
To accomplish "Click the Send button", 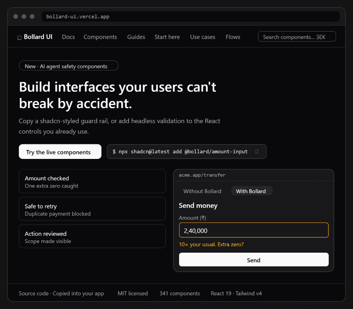I will coord(254,260).
